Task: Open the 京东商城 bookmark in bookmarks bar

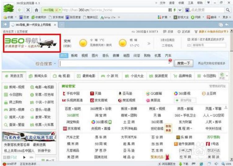Action: (56, 17)
